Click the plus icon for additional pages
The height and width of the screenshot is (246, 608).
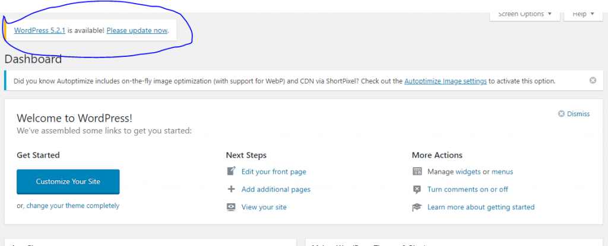[231, 189]
